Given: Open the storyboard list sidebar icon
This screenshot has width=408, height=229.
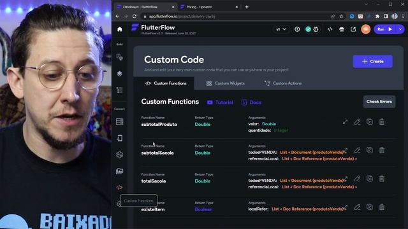Looking at the screenshot, I should pos(119,90).
